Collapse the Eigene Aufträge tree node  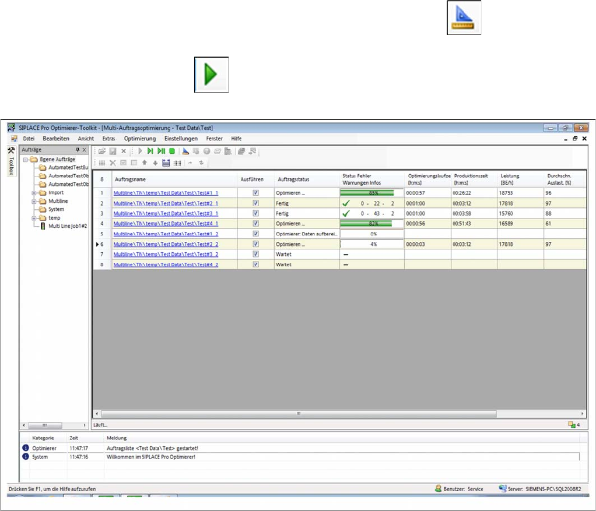[x=26, y=159]
